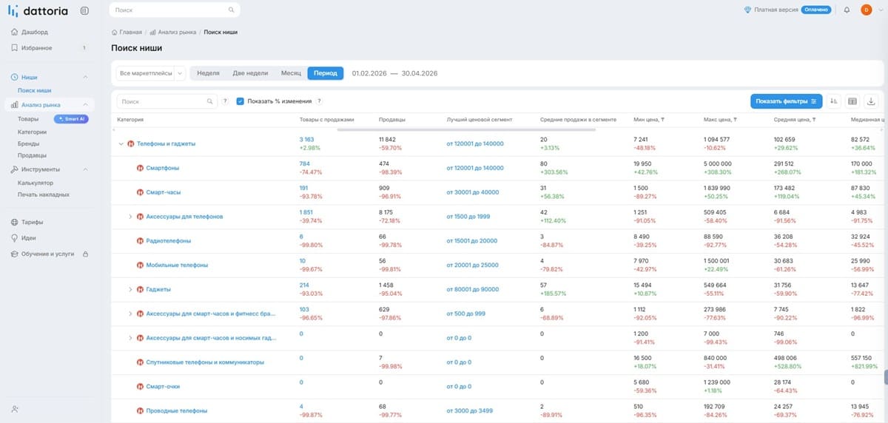Open the table columns settings icon

point(852,101)
